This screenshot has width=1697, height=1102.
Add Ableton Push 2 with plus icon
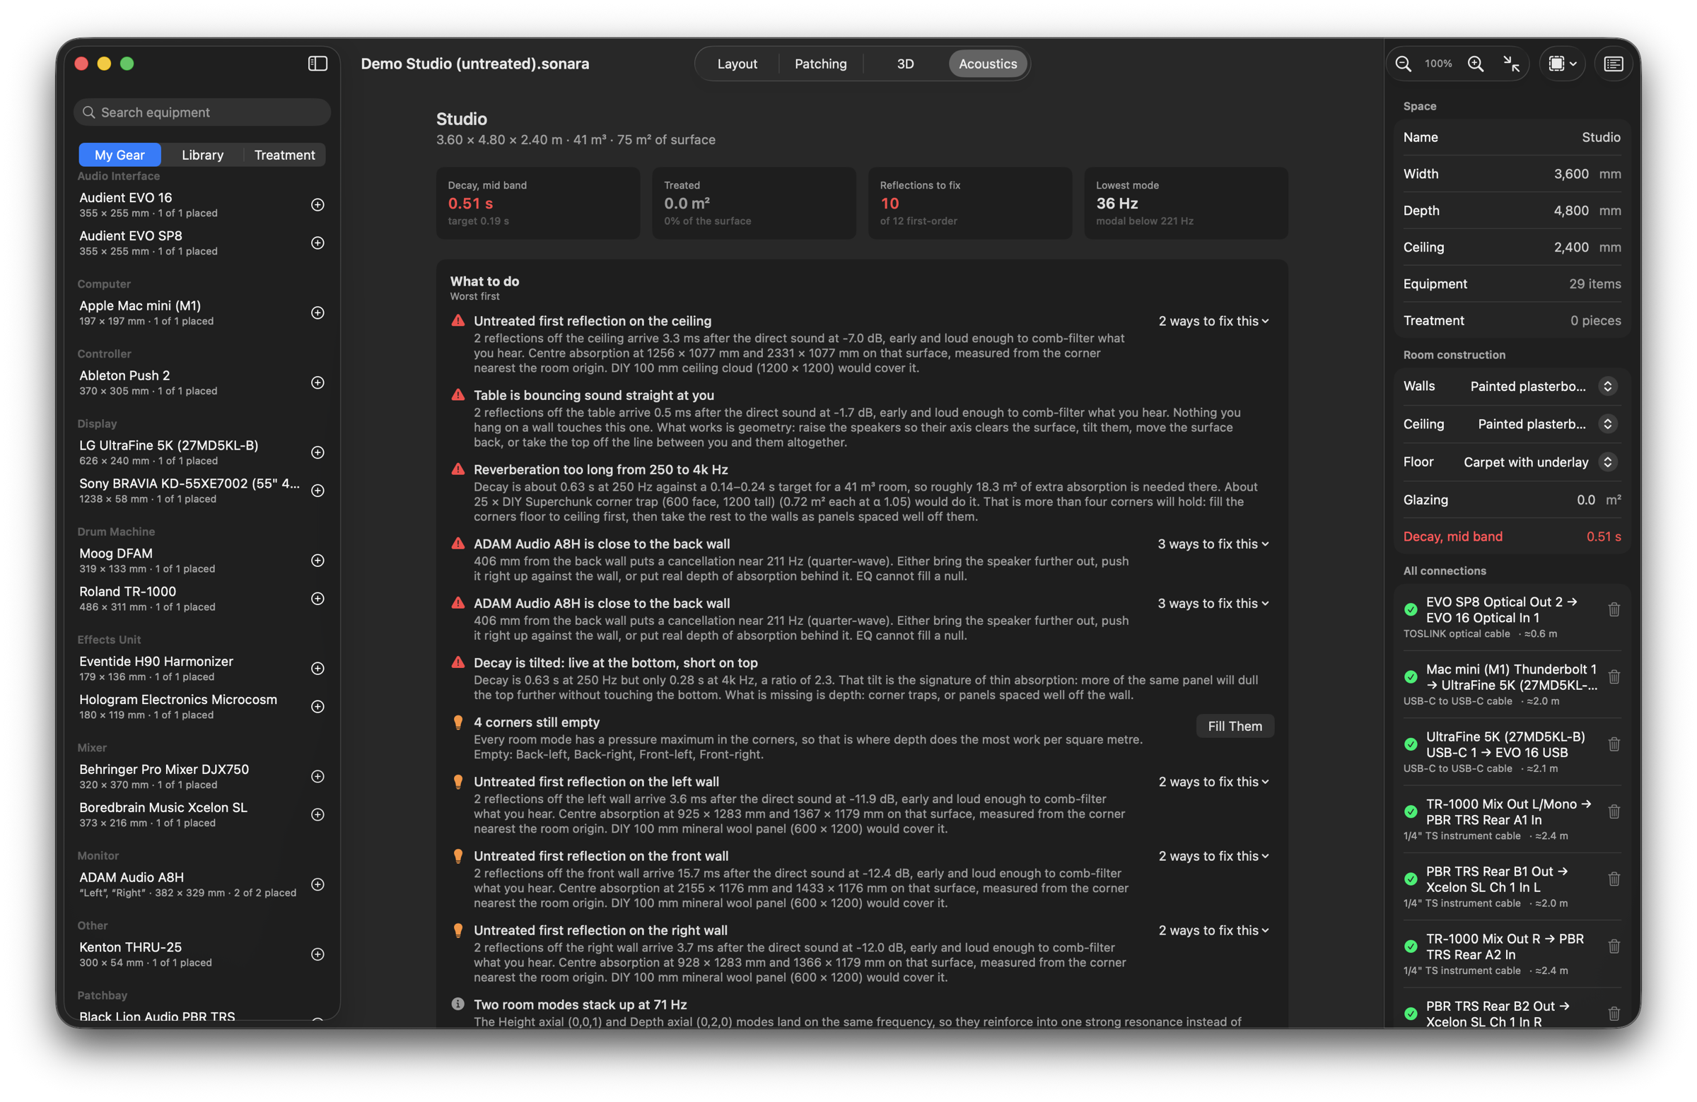tap(318, 382)
